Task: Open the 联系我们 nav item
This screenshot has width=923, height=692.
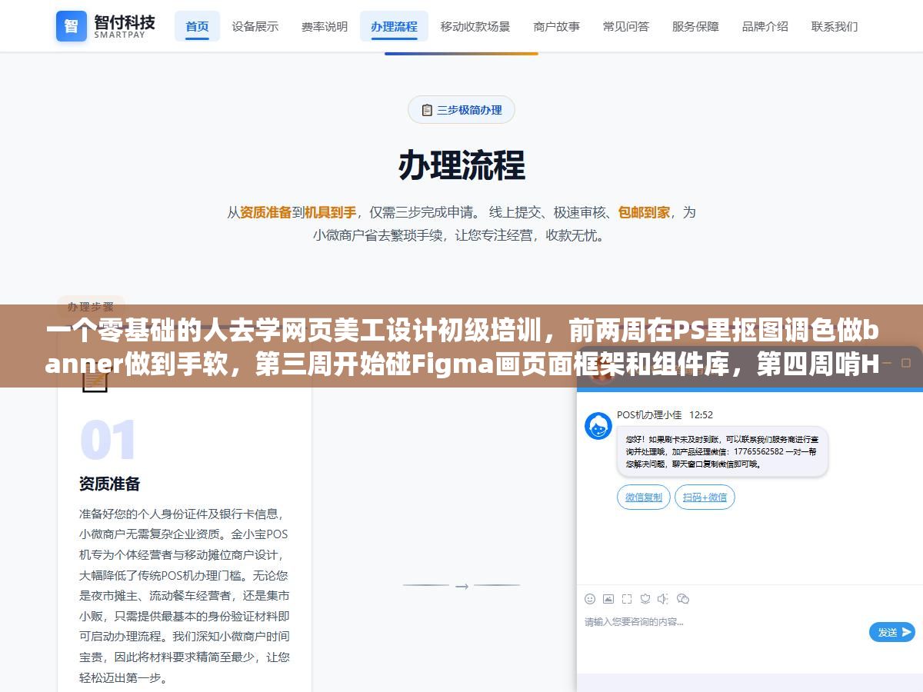Action: 835,26
